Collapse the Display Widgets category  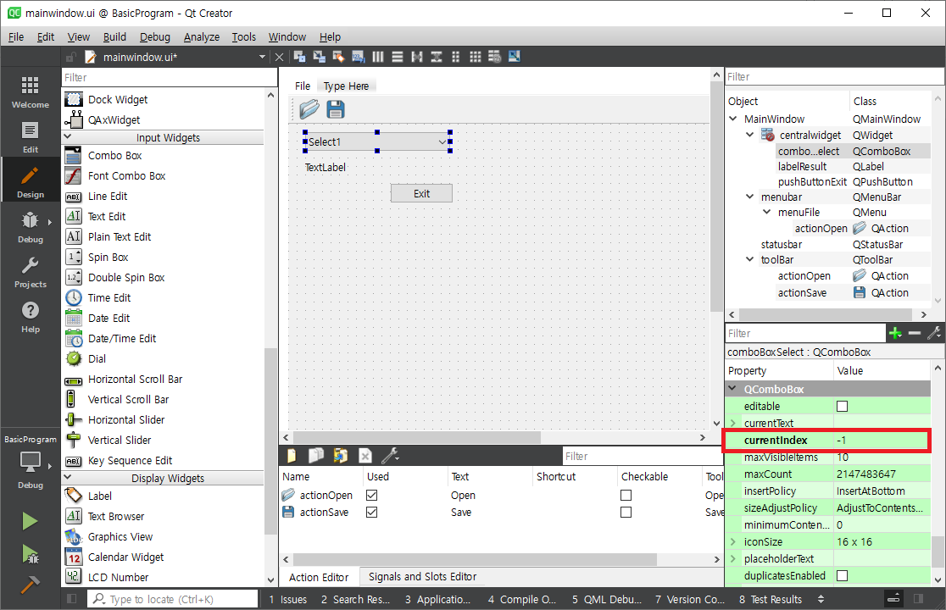point(68,477)
